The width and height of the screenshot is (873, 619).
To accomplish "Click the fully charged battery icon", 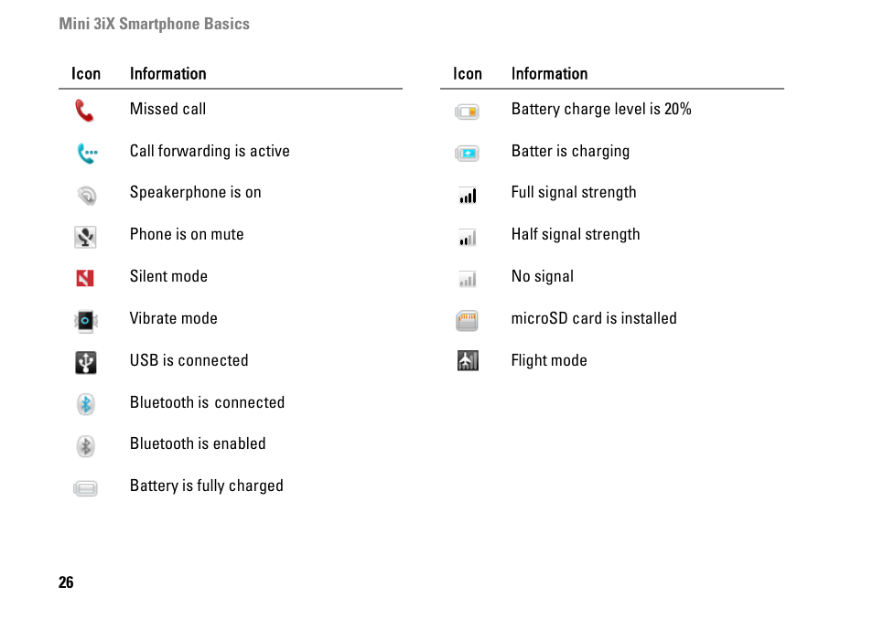I will 85,488.
